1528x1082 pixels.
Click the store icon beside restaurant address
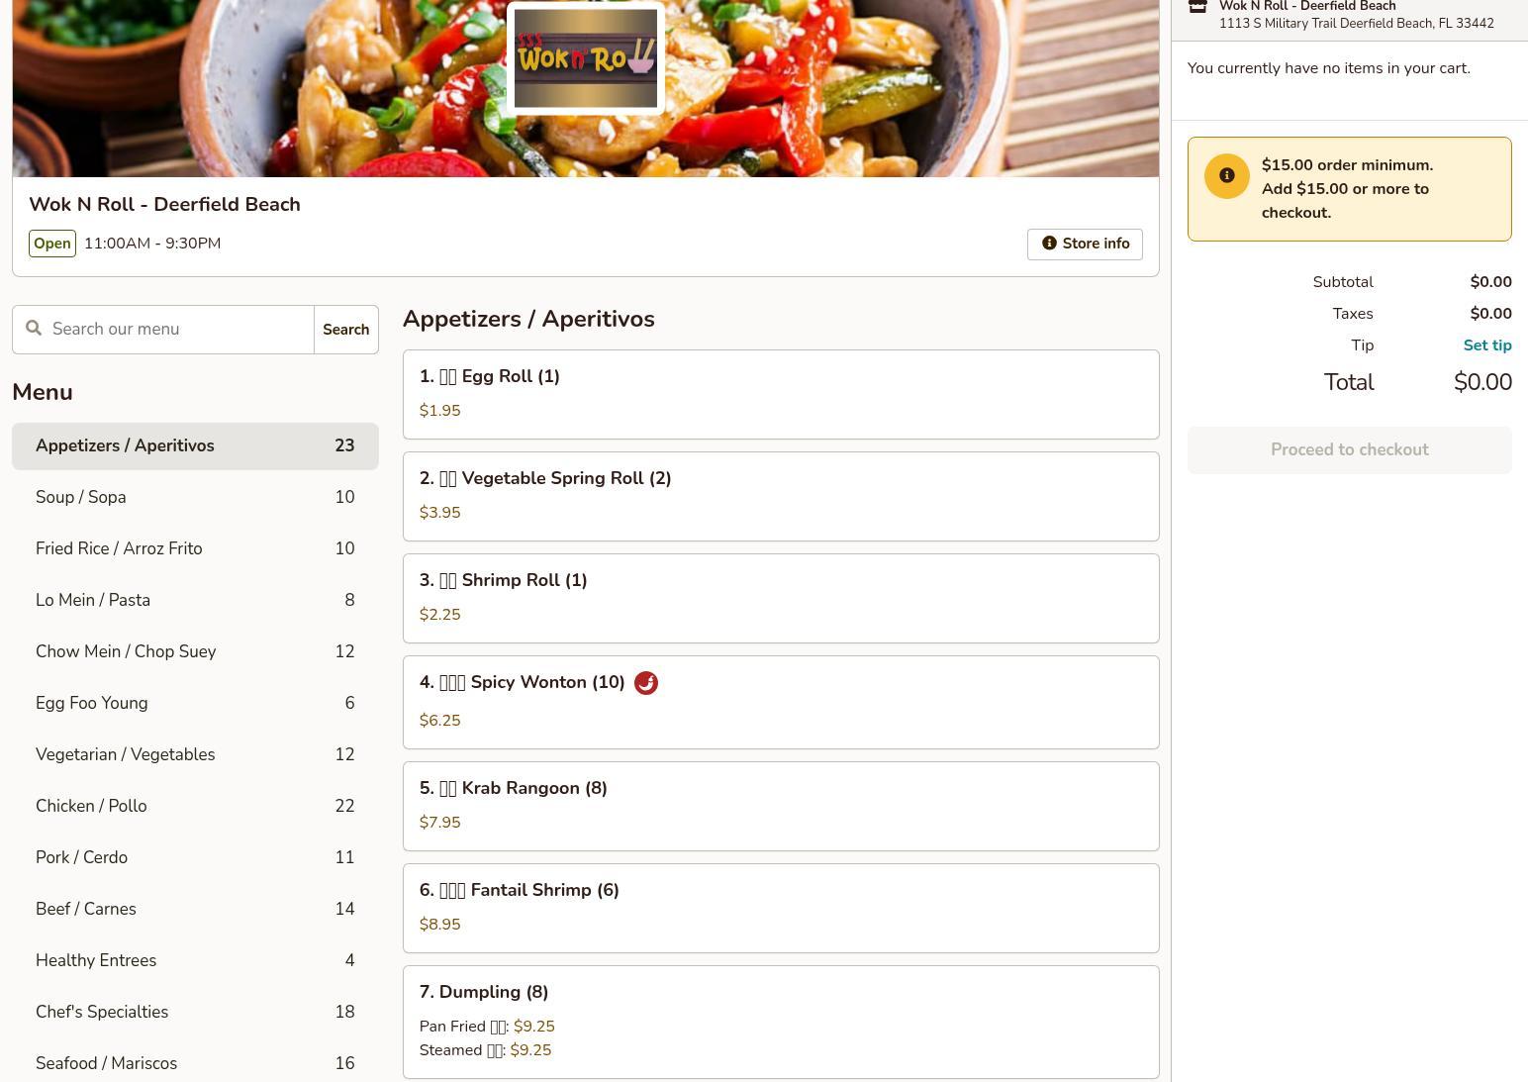click(1197, 7)
